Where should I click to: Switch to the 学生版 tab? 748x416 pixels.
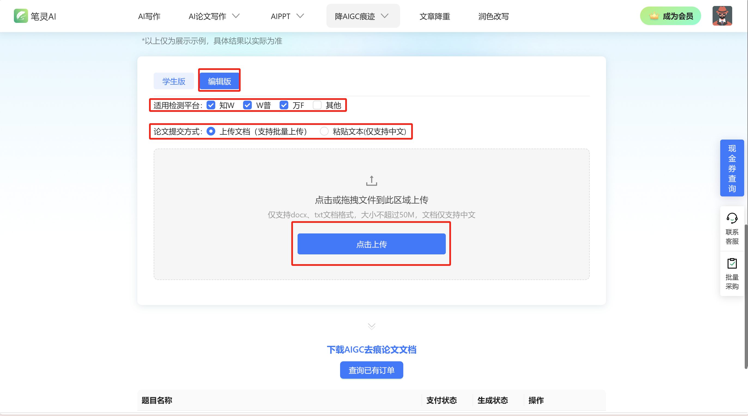174,81
